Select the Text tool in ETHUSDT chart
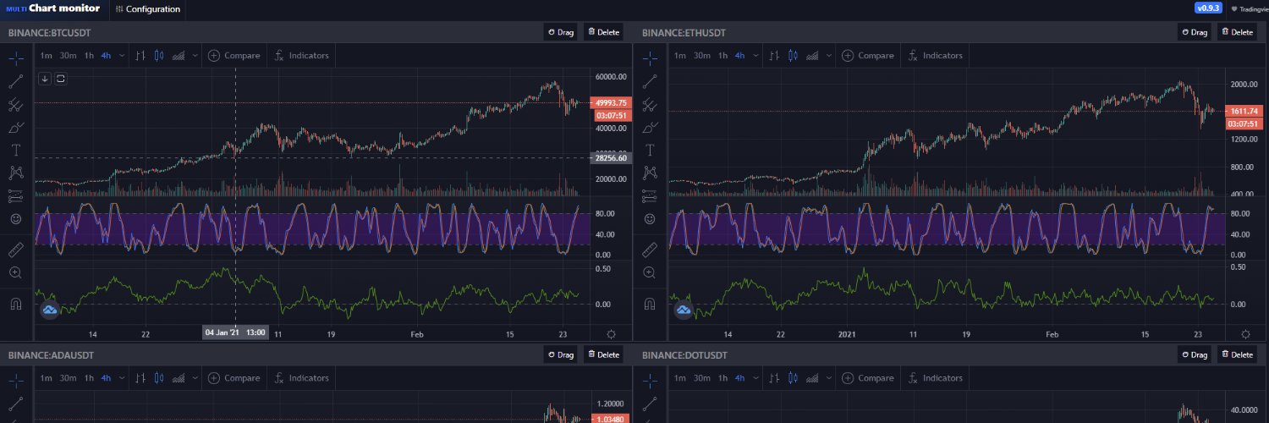1269x423 pixels. [x=650, y=150]
